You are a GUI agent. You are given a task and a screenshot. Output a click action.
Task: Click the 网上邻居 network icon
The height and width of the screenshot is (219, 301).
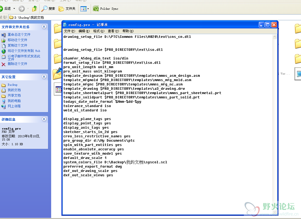click(4, 107)
